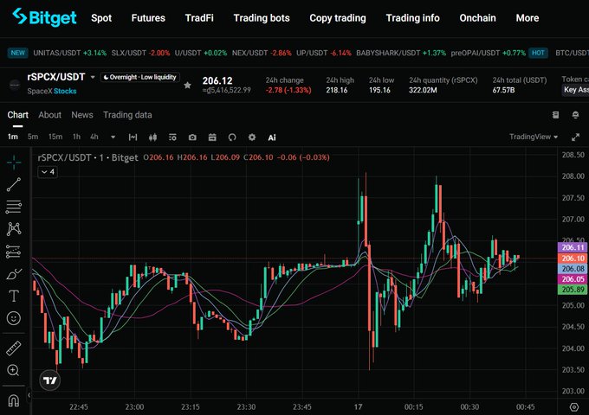
Task: Open the TradFi menu
Action: click(199, 18)
